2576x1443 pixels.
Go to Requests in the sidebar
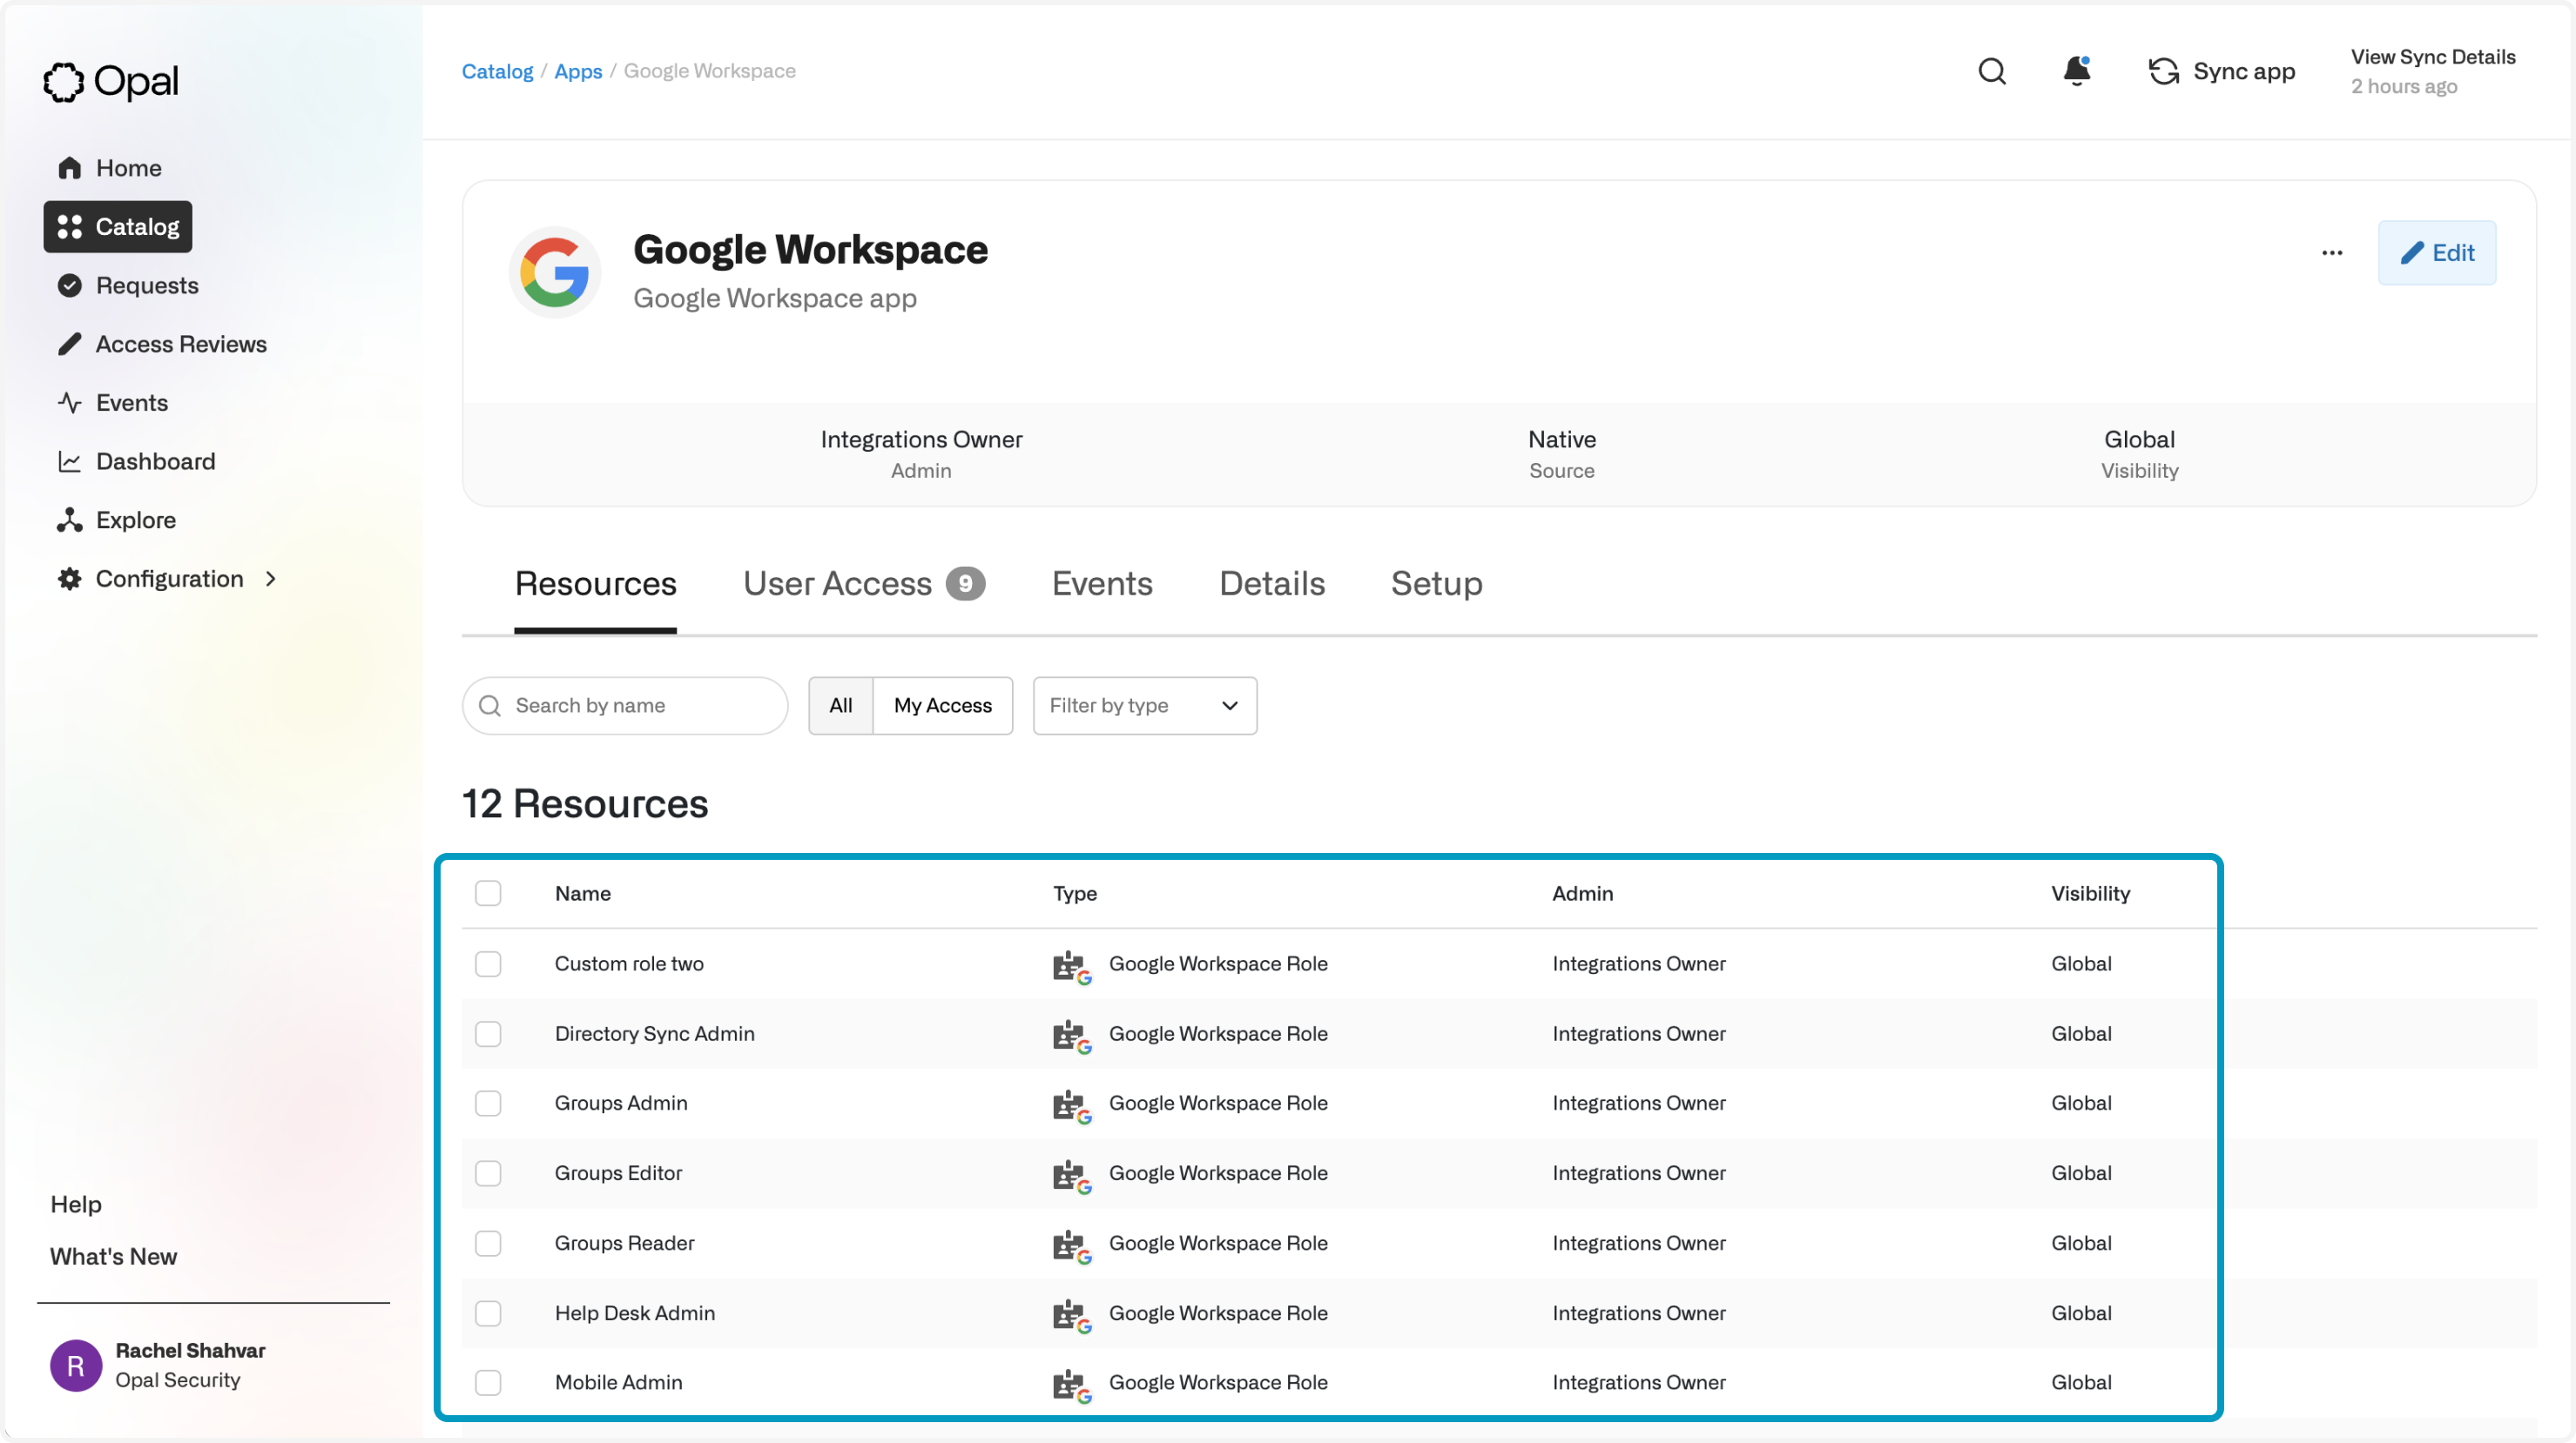click(x=128, y=285)
